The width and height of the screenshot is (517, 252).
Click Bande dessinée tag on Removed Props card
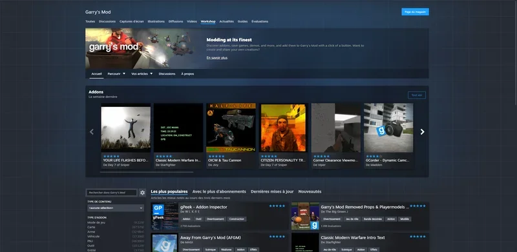tap(373, 219)
